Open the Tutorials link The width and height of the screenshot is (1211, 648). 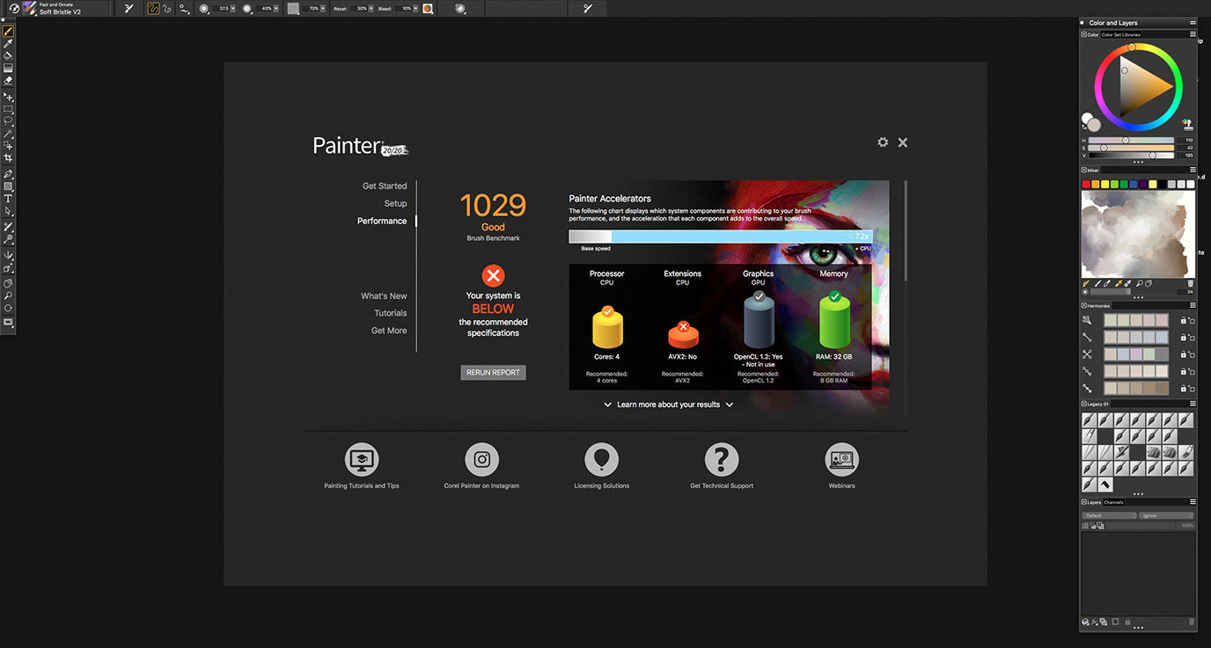point(391,313)
